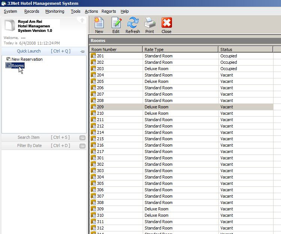Click the room icon for room 210

tap(93, 113)
